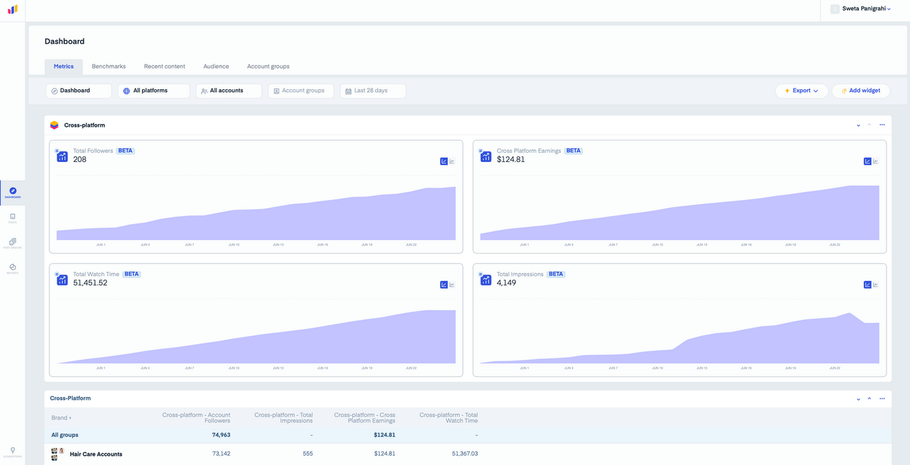Switch Total Impressions chart to cumulative view

click(868, 285)
